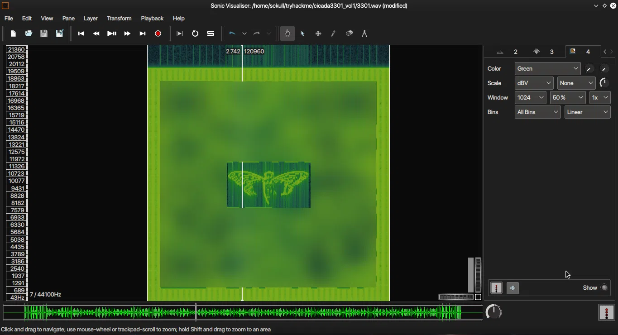Save the session with the floppy disk icon
This screenshot has width=618, height=335.
(44, 33)
